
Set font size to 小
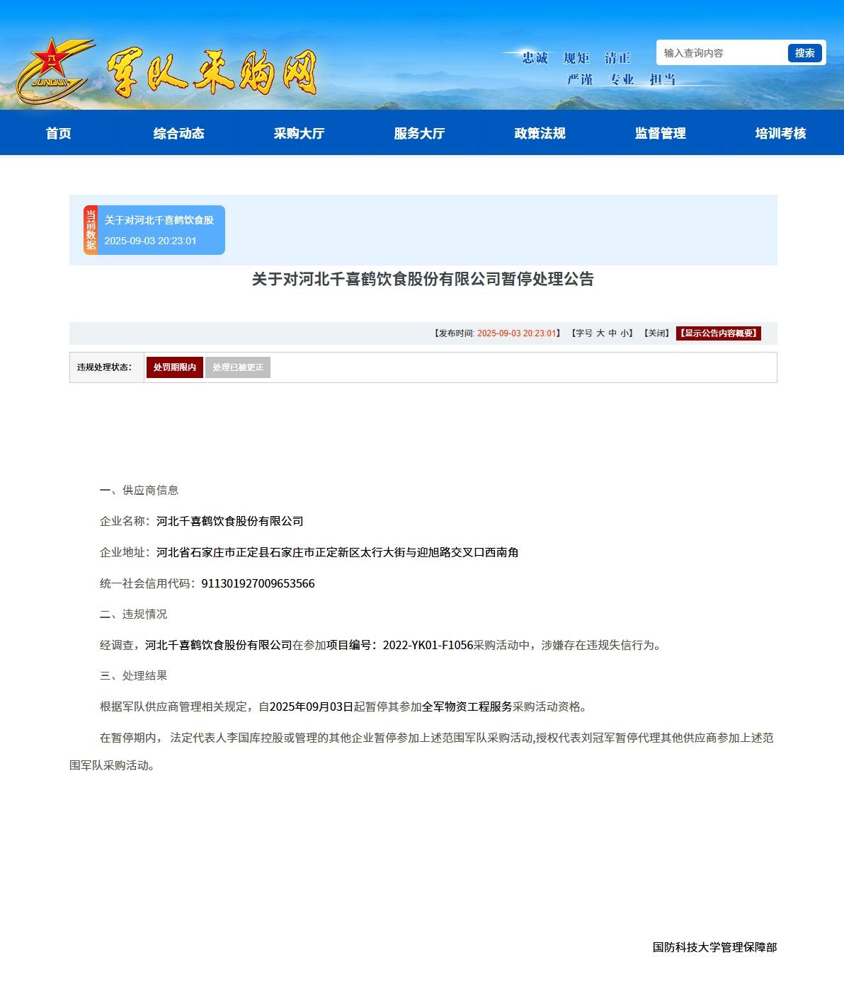625,333
